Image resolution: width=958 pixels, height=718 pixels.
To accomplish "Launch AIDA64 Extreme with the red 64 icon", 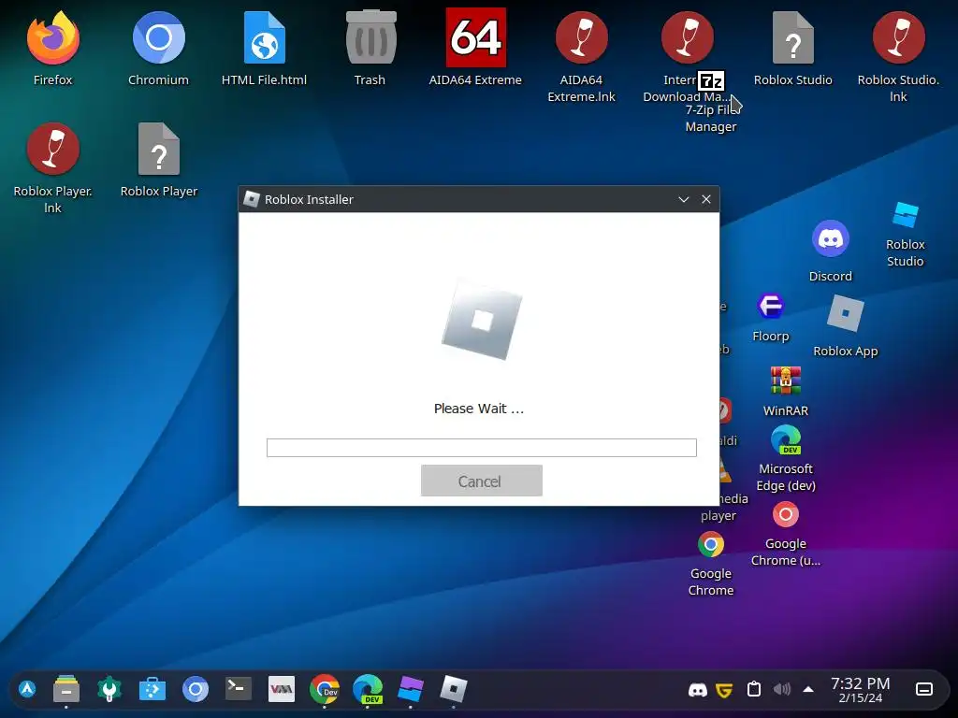I will pos(476,37).
